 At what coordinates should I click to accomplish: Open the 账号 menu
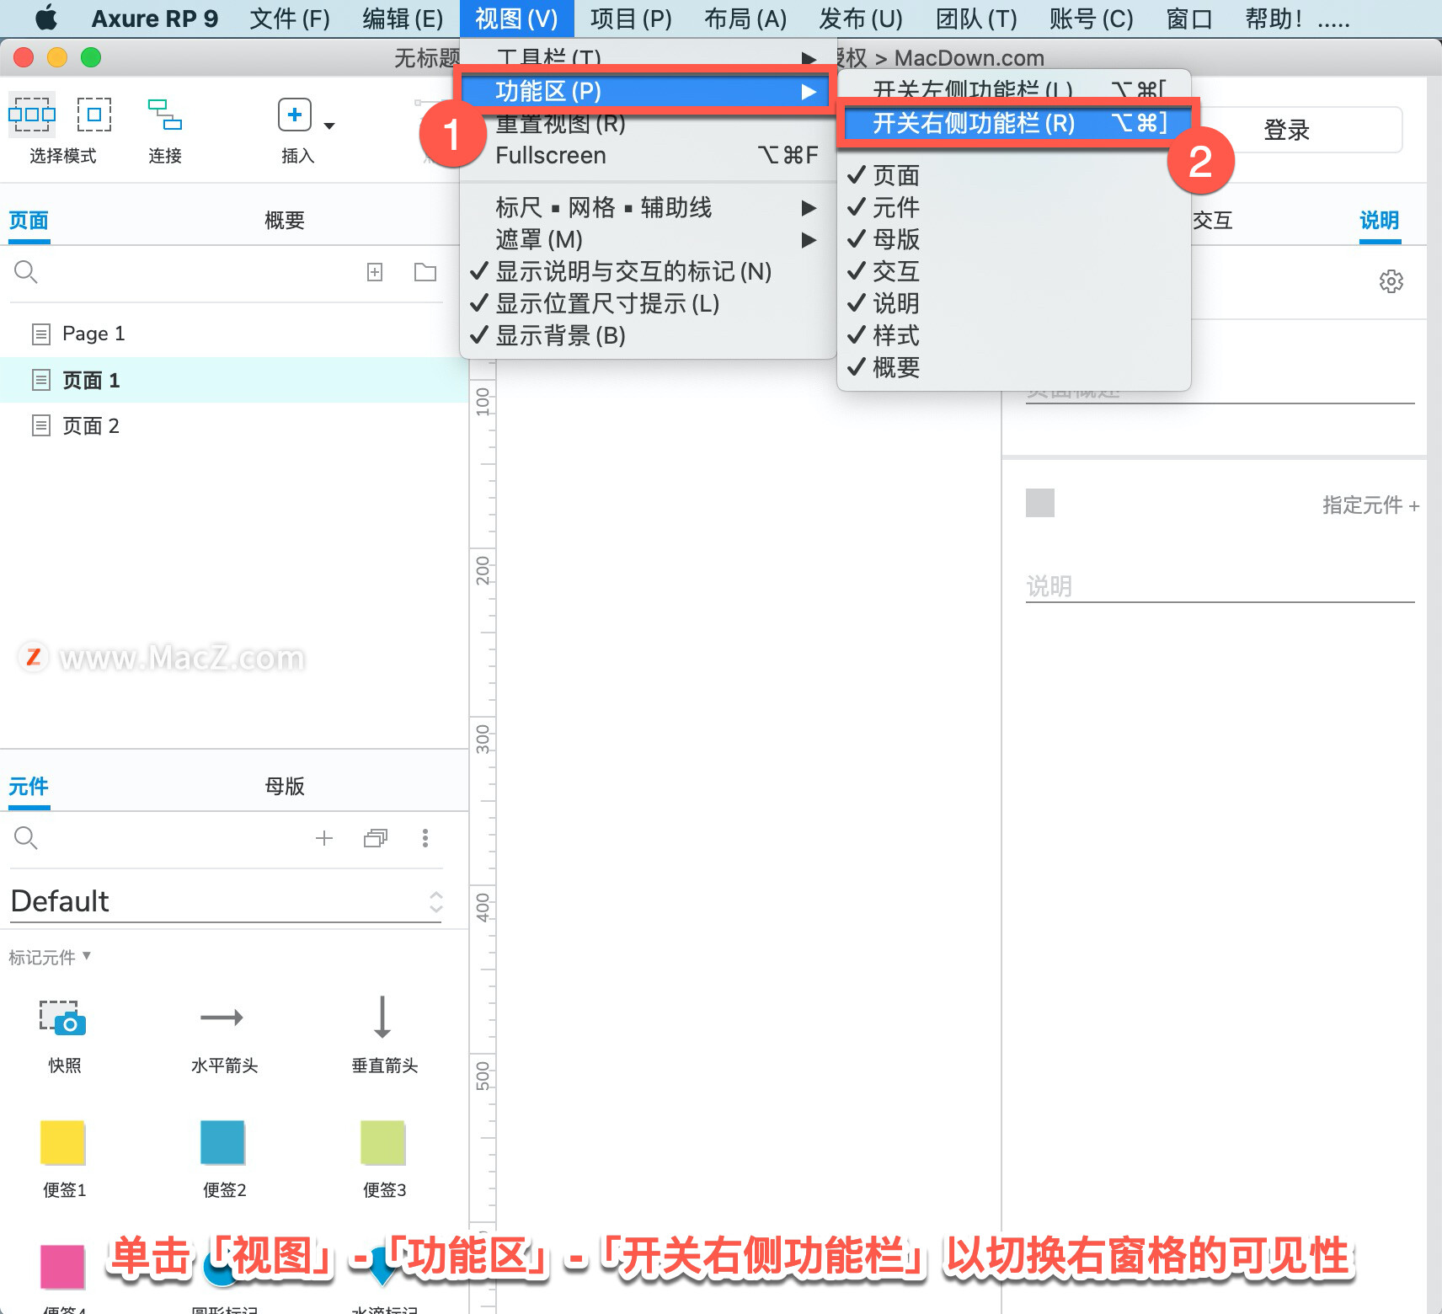pos(1091,18)
